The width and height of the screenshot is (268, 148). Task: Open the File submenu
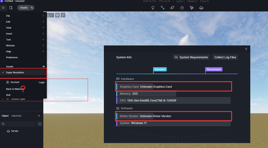[x=23, y=16]
